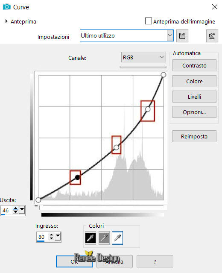Open the Impostazioni presets dropdown

click(x=170, y=35)
